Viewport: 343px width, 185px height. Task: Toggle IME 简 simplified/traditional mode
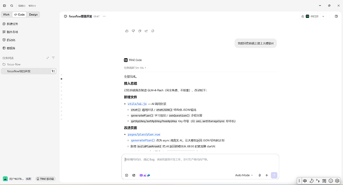pyautogui.click(x=324, y=181)
